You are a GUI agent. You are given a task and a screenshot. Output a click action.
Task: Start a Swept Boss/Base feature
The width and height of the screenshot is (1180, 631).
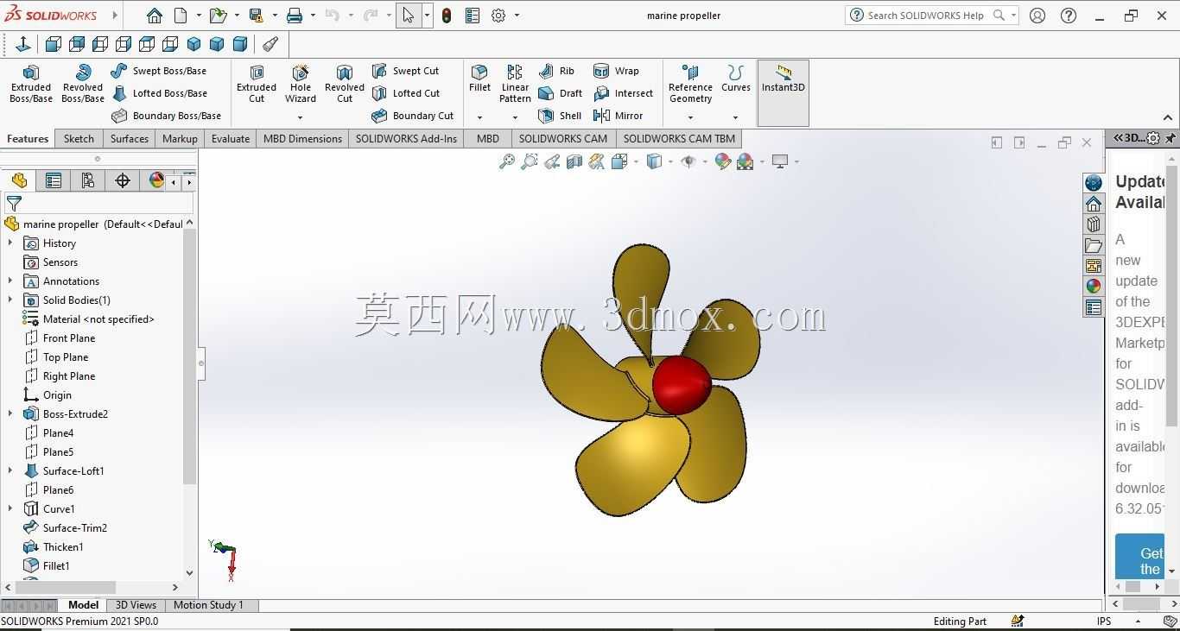(x=159, y=71)
